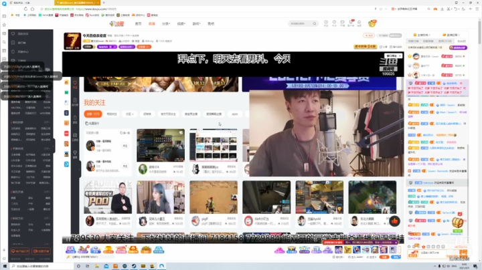This screenshot has width=482, height=270.
Task: Open notifications bell in Douyu header
Action: pyautogui.click(x=359, y=23)
